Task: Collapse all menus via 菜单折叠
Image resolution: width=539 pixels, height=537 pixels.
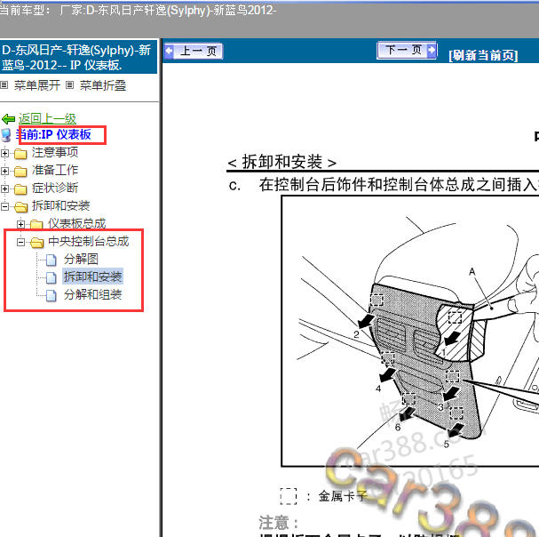Action: point(103,85)
